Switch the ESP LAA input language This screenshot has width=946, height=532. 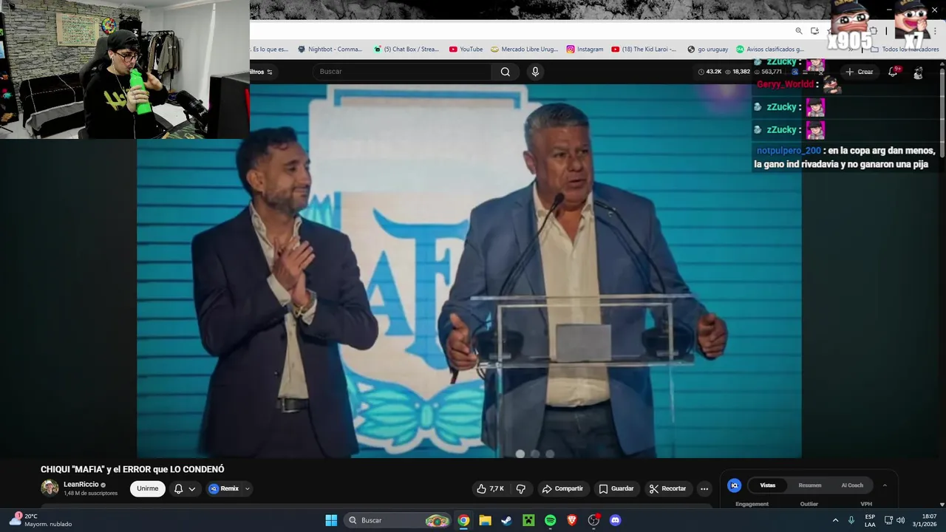pyautogui.click(x=870, y=520)
